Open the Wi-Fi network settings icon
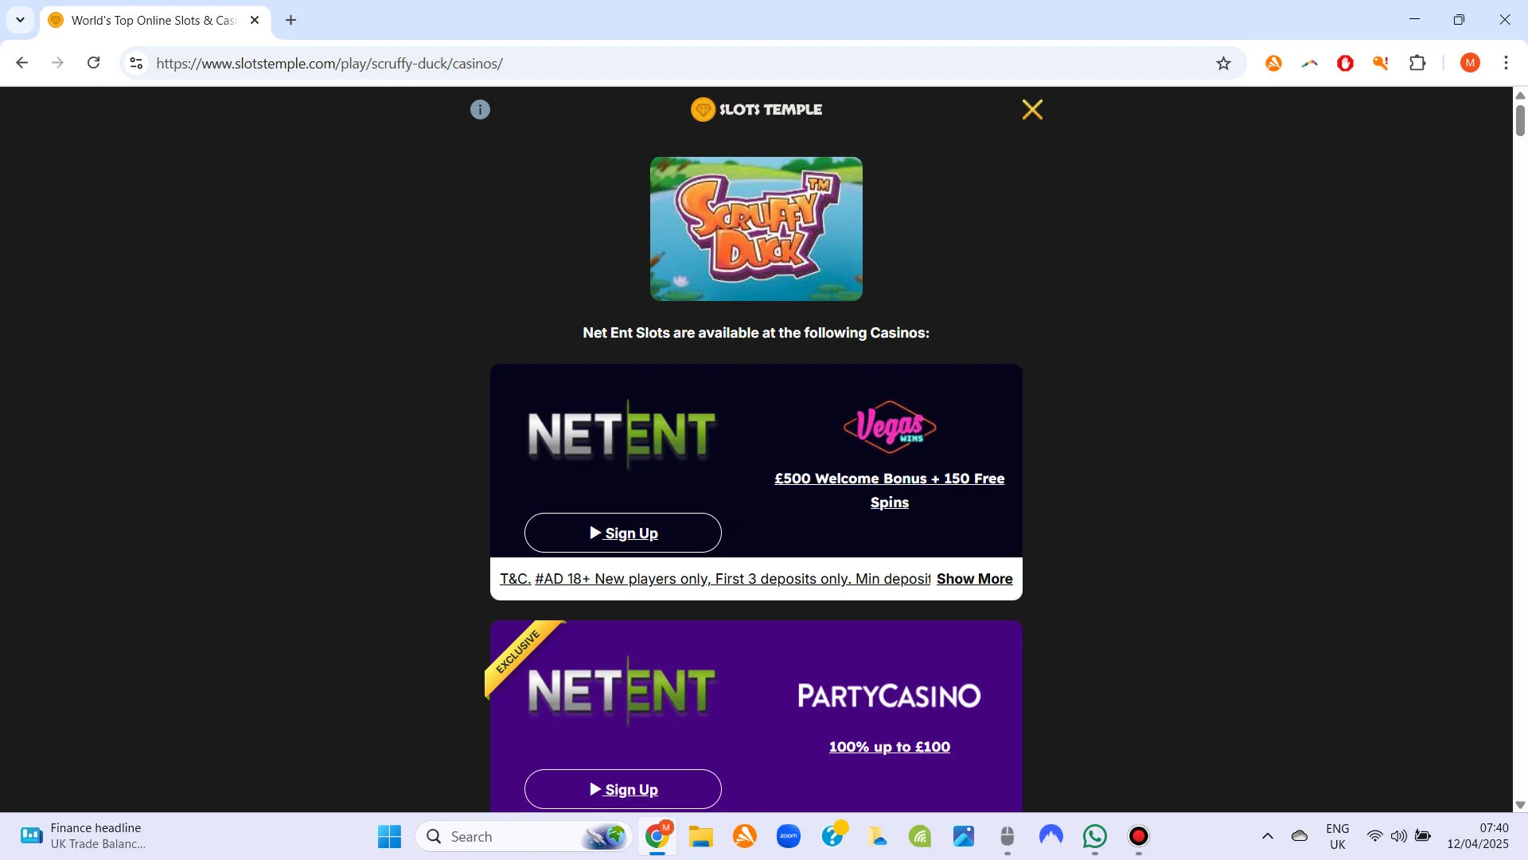The image size is (1528, 860). (1374, 836)
